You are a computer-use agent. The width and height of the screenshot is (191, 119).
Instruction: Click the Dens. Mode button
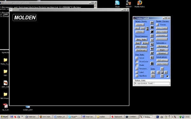point(141,40)
